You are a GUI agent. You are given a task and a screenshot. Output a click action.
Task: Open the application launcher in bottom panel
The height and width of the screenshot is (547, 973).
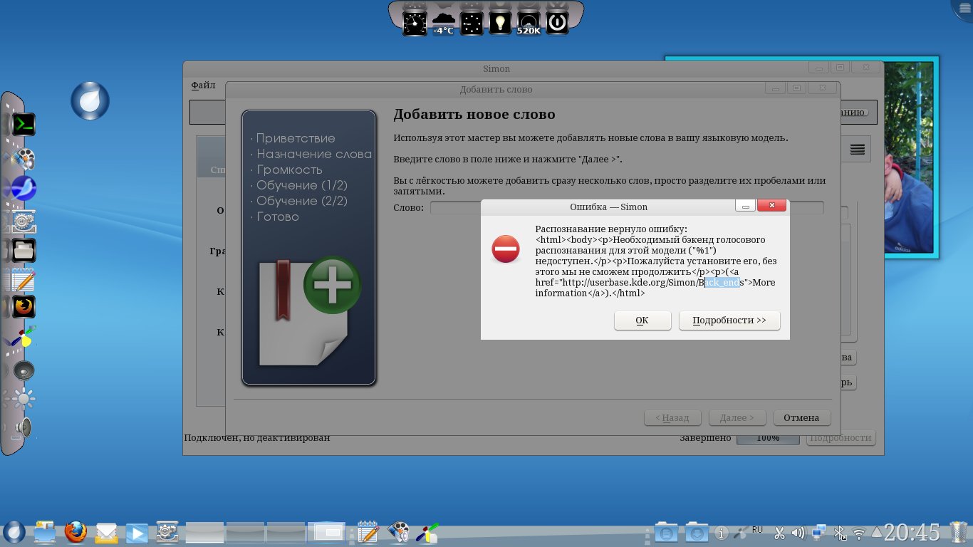point(14,532)
